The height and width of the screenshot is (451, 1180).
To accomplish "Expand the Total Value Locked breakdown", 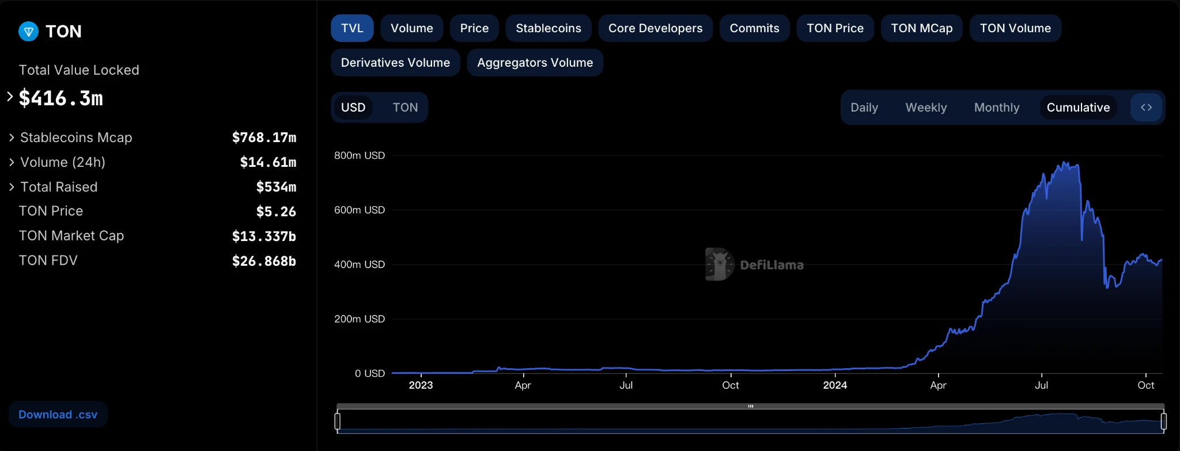I will [10, 97].
